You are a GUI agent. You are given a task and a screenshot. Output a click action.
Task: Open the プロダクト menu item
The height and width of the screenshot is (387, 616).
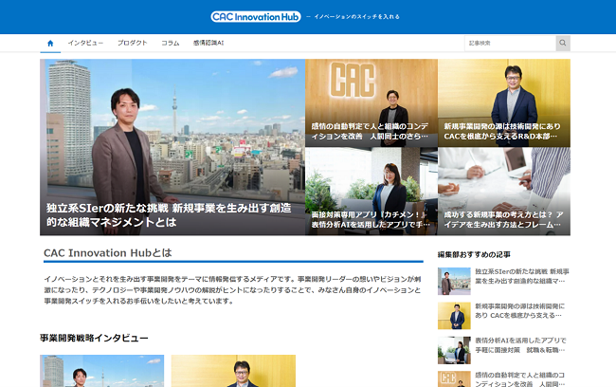[x=133, y=43]
